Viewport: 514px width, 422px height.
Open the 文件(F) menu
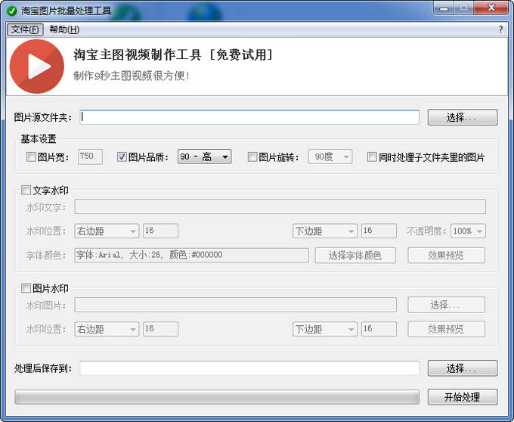click(x=25, y=29)
